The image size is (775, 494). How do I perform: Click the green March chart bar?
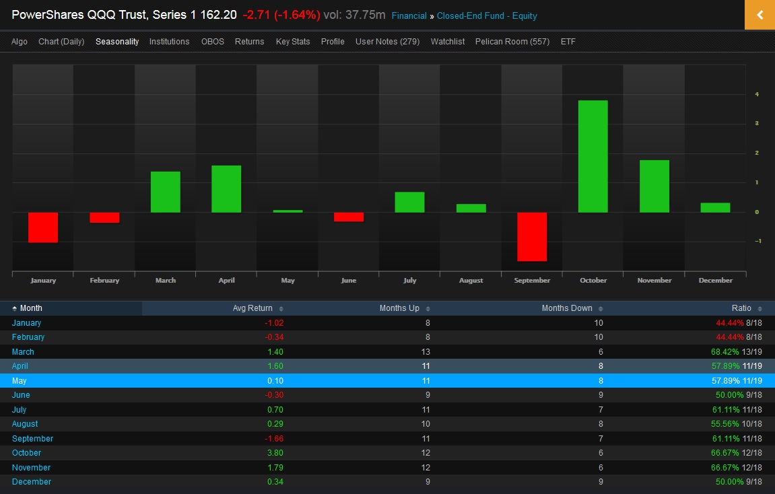pos(166,192)
